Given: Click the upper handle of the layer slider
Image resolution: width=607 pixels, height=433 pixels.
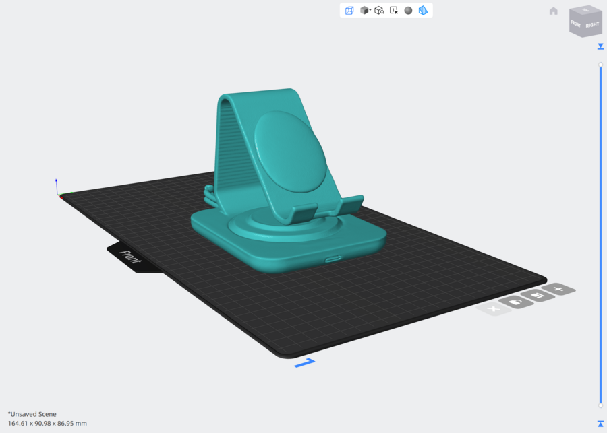Looking at the screenshot, I should [x=600, y=65].
